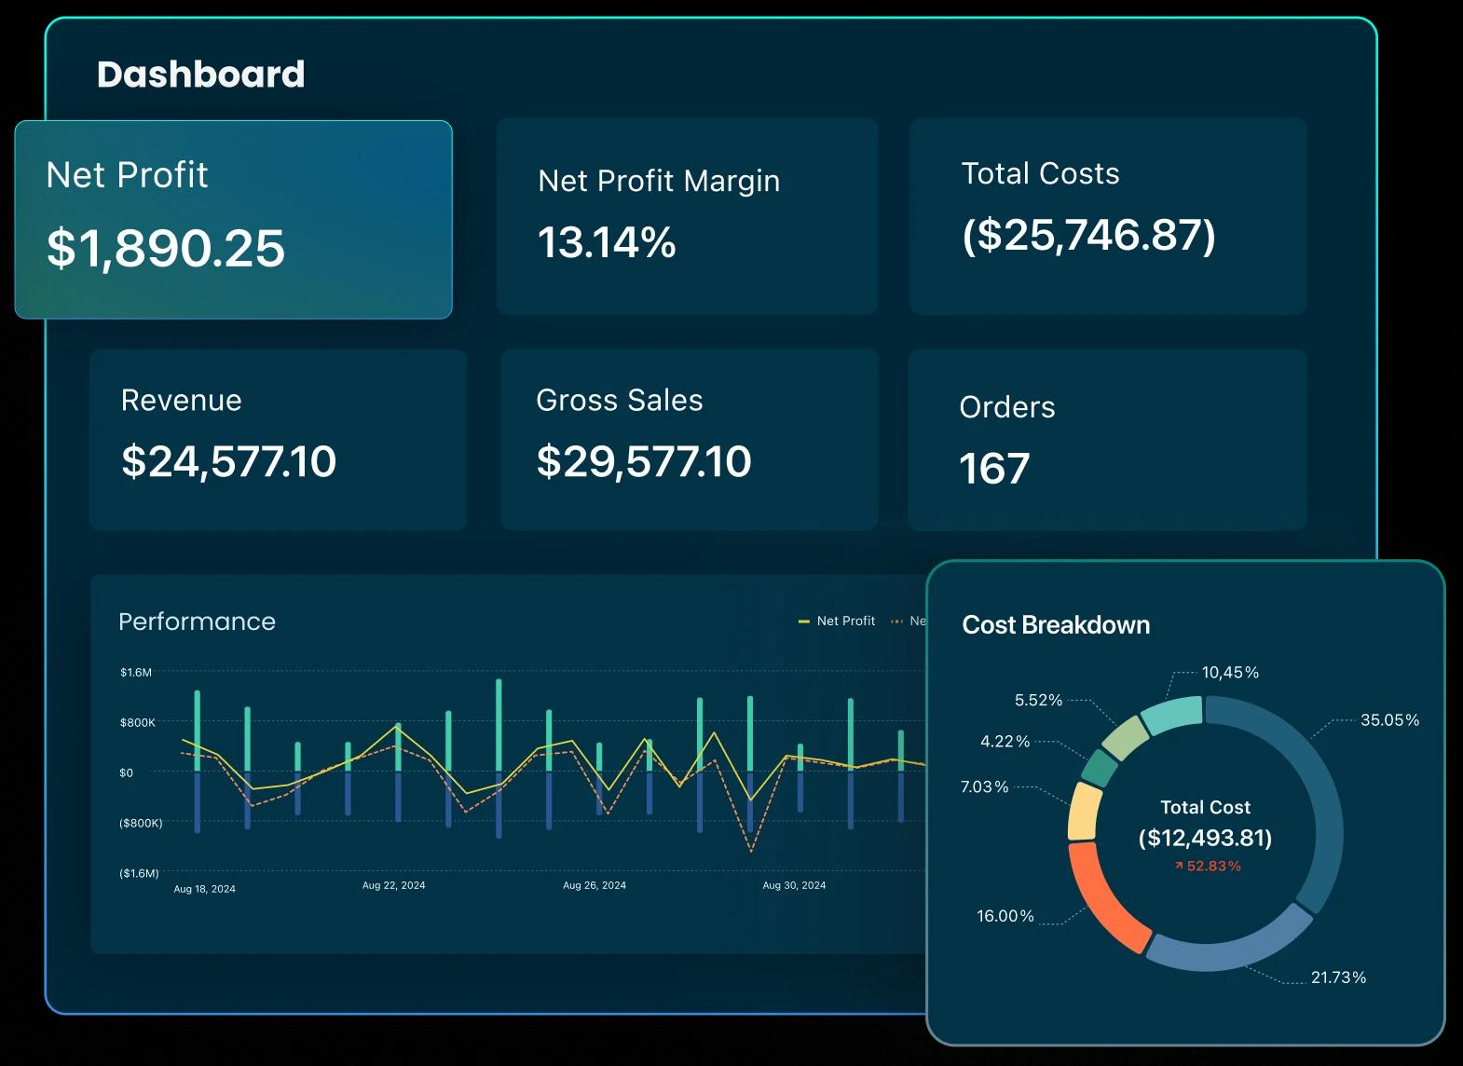Select the yellow 7.03% donut segment
Viewport: 1463px width, 1066px height.
tap(1085, 812)
